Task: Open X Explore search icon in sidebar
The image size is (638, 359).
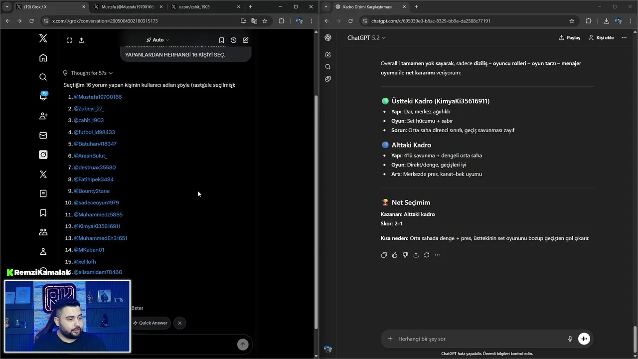Action: [x=43, y=77]
